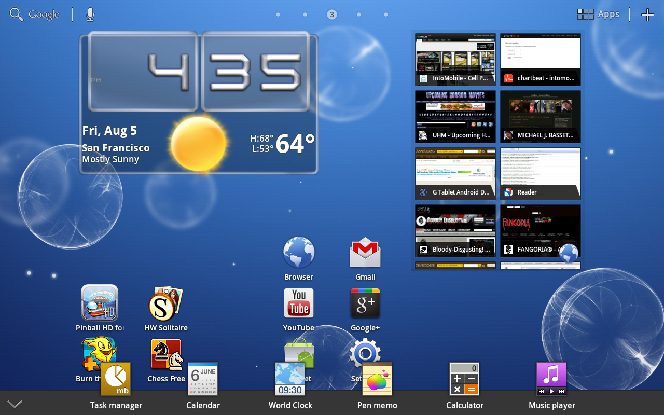Tap the plus to customize home screen

click(647, 15)
